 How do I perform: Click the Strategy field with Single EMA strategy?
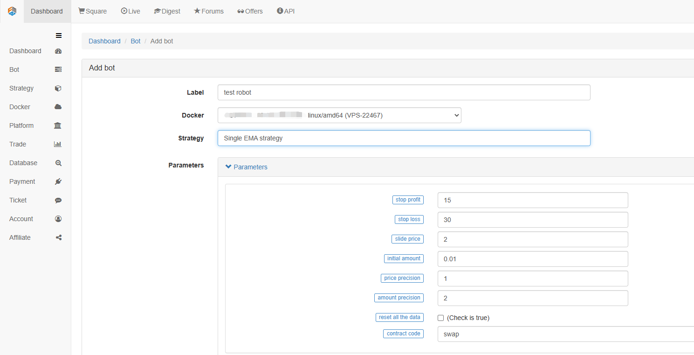tap(404, 138)
